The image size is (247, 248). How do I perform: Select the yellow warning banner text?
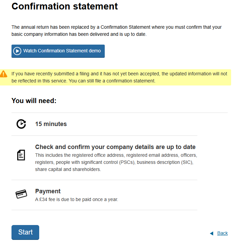(119, 77)
